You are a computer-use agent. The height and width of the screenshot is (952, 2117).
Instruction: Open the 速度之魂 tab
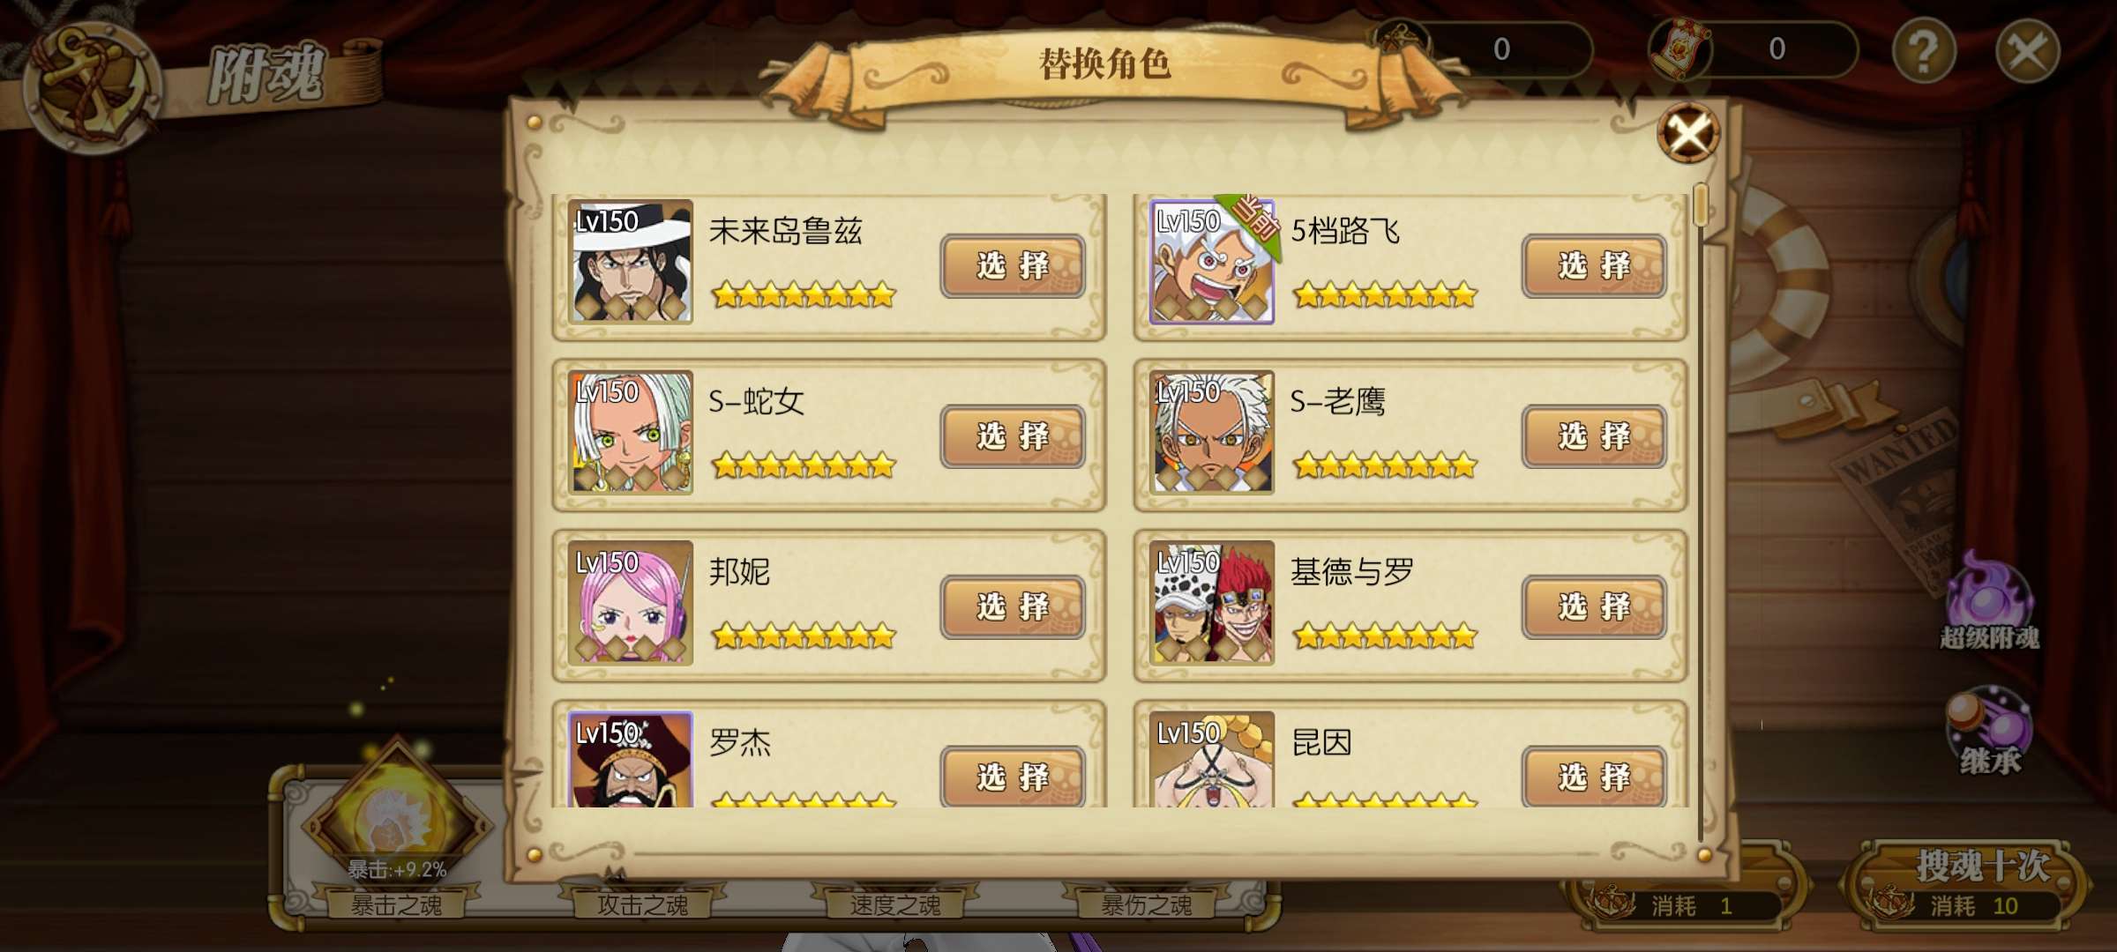click(894, 904)
